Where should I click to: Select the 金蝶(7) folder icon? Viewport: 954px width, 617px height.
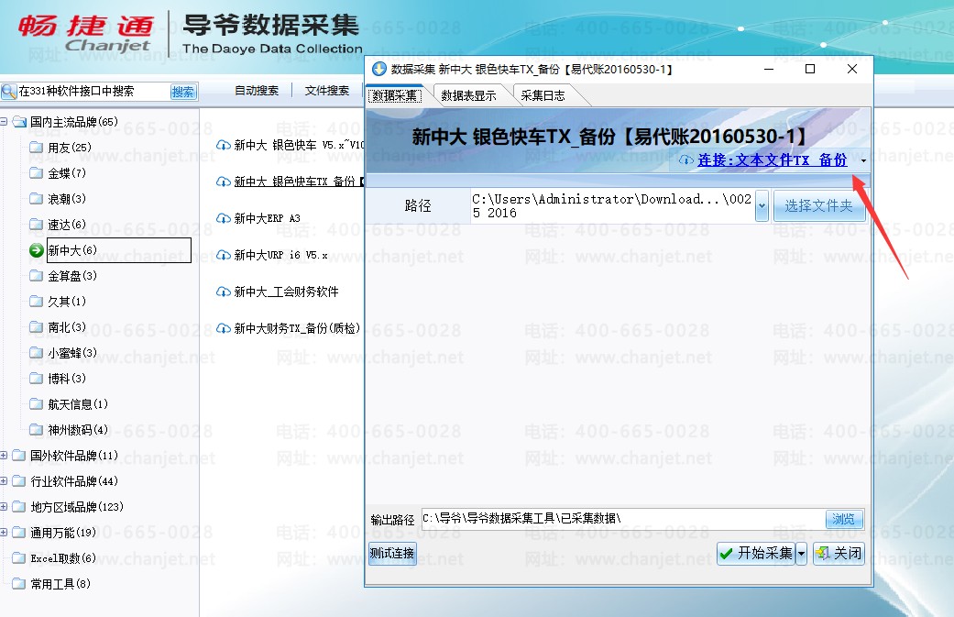tap(37, 172)
